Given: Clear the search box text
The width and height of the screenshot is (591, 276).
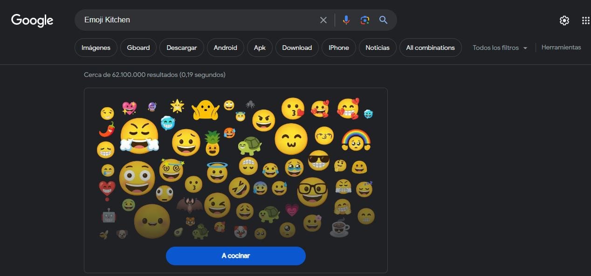Looking at the screenshot, I should coord(323,20).
